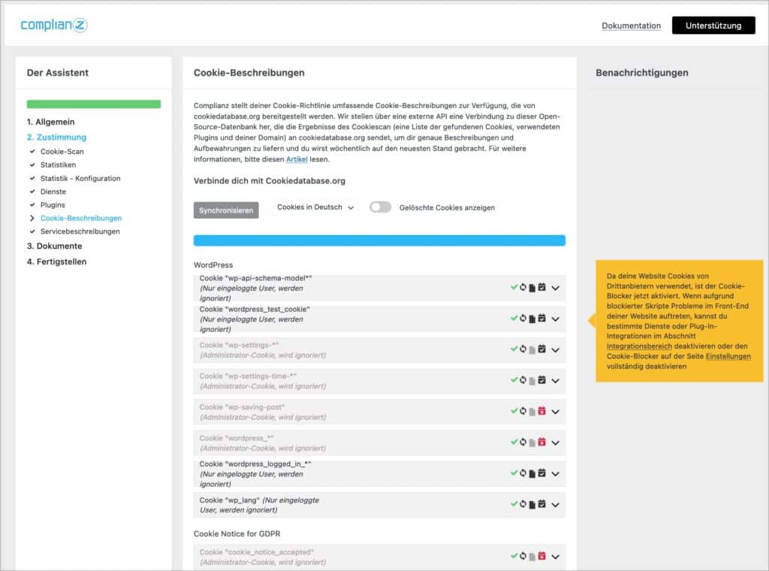
Task: Click the Complianz logo
Action: 54,25
